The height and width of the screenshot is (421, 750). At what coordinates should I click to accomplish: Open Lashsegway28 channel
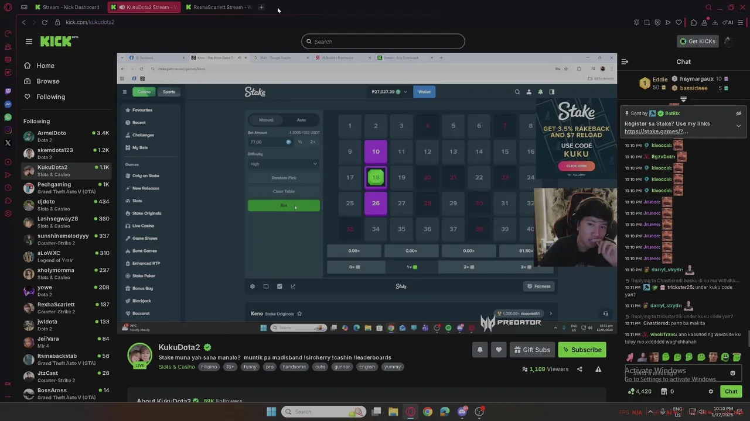coord(66,222)
